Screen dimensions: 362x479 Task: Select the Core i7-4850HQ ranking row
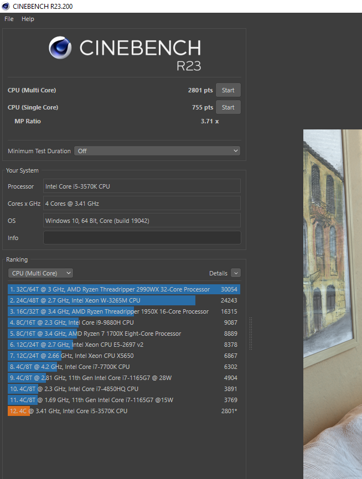(x=124, y=389)
